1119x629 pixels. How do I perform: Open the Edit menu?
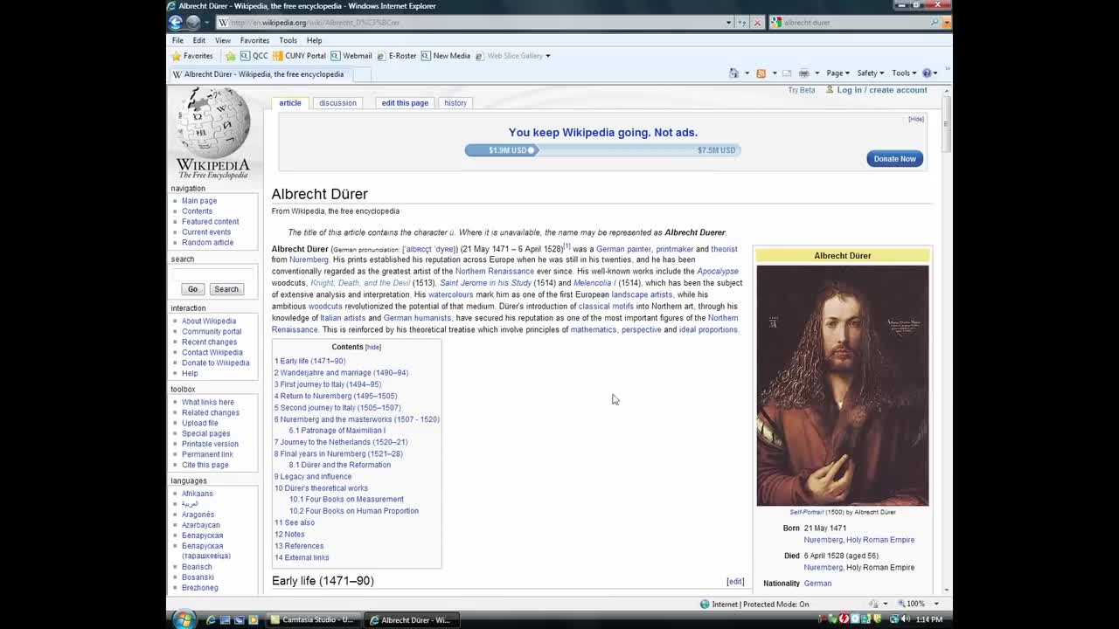(x=199, y=40)
